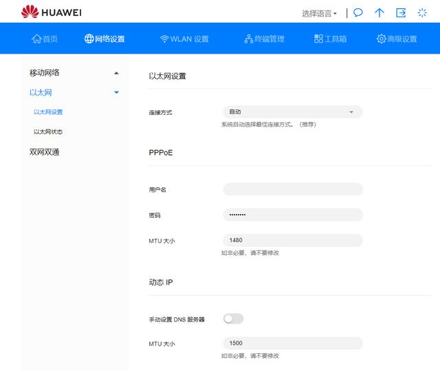
Task: Open the messages speech bubble icon
Action: pos(357,12)
